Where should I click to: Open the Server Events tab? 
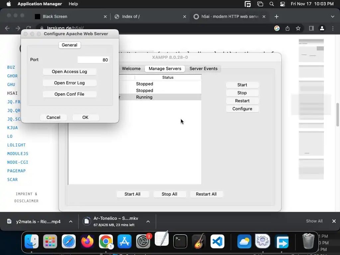tap(204, 68)
